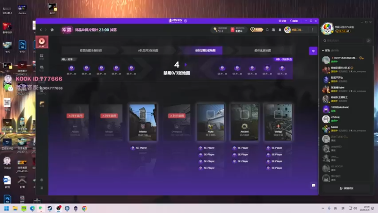Viewport: 378px width, 213px height.
Task: Click the SE-Player voter under Inferno
Action: point(139,148)
